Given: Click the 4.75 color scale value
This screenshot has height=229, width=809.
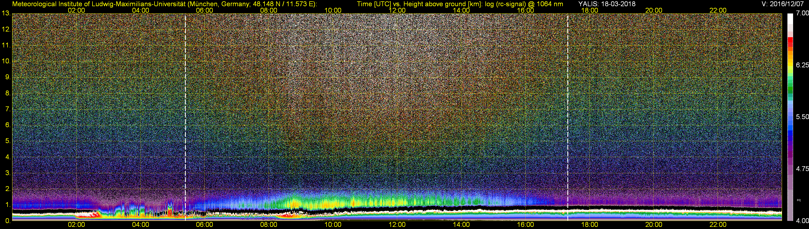Looking at the screenshot, I should point(802,169).
